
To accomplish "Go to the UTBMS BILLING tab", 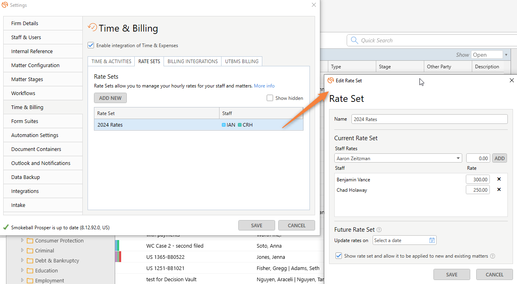I will tap(242, 62).
